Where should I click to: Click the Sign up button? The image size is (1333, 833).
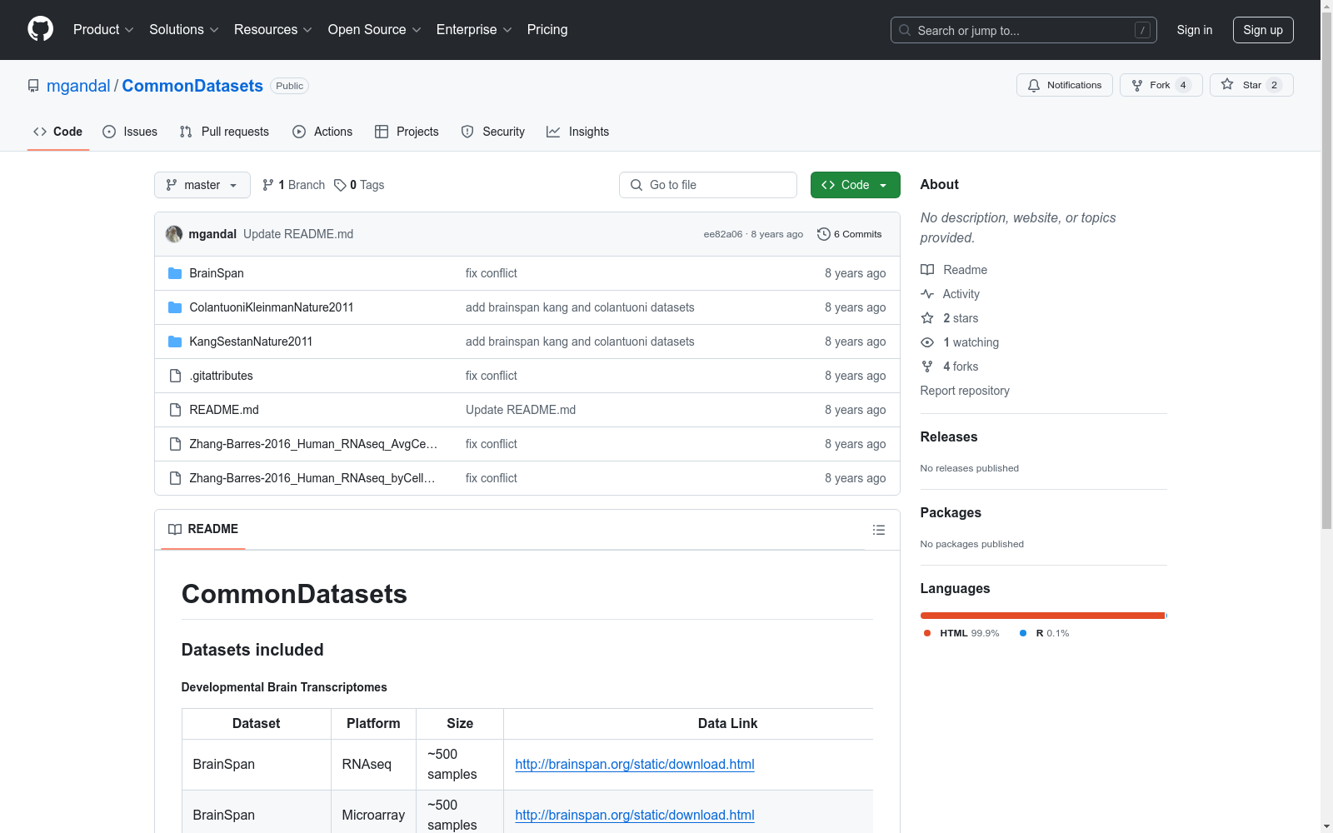(1263, 30)
